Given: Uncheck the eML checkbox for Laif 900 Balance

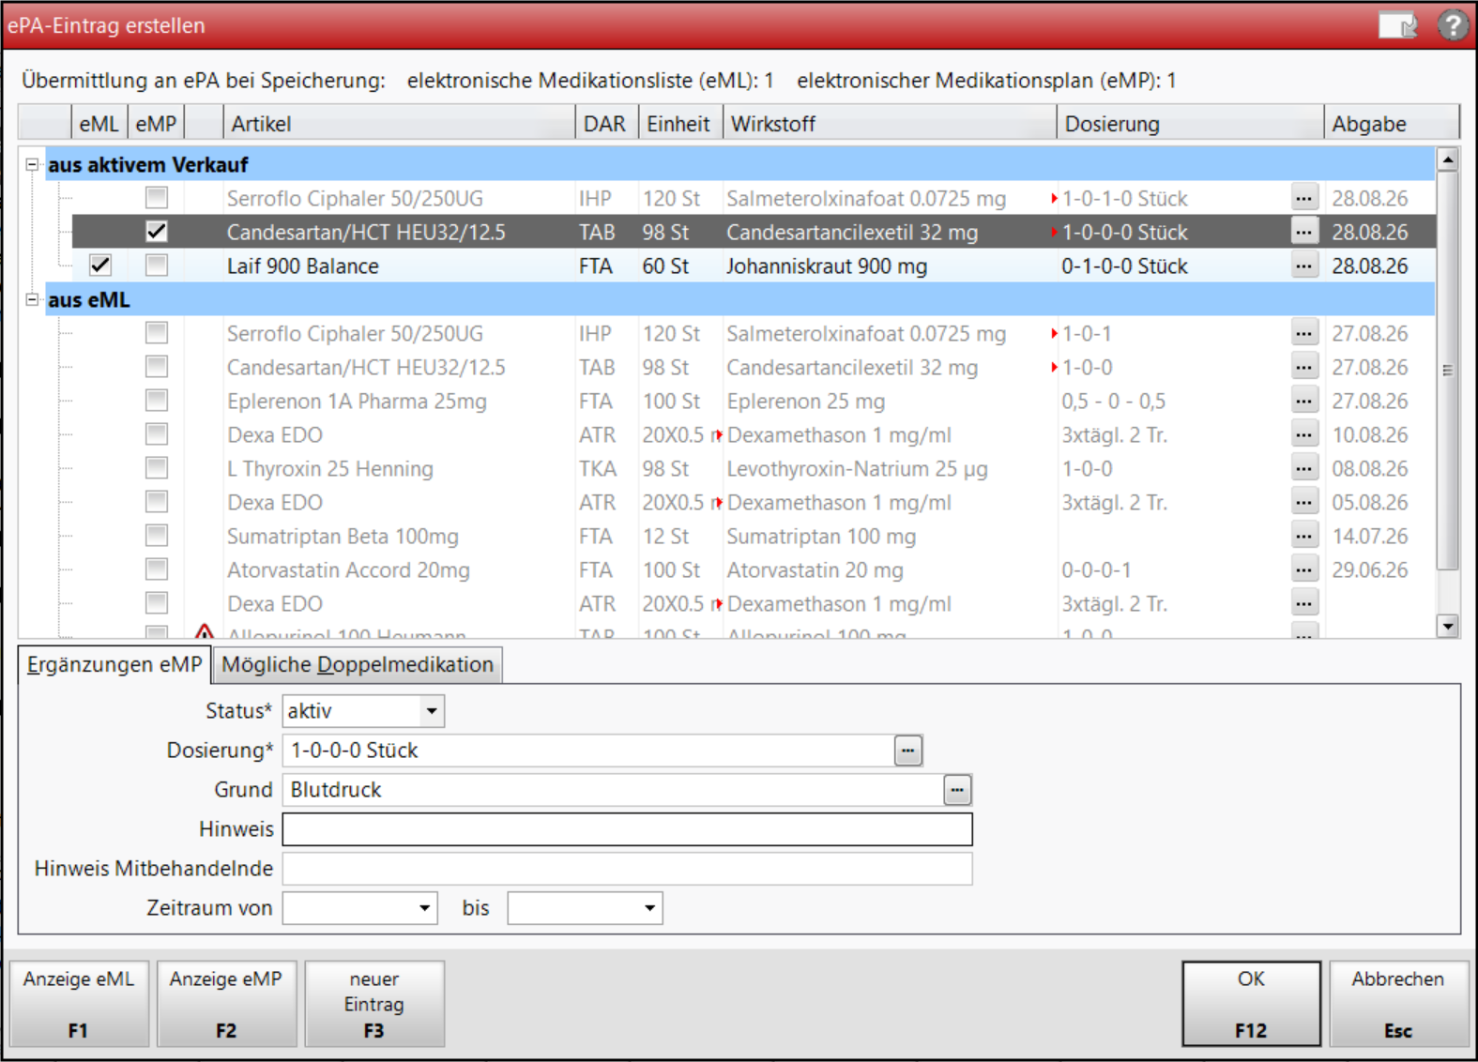Looking at the screenshot, I should 100,265.
